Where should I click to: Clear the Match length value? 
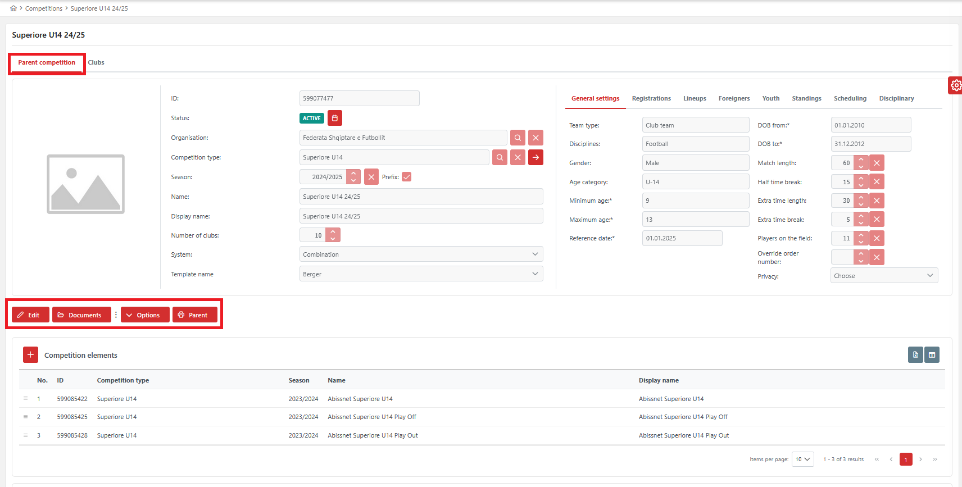pos(877,163)
